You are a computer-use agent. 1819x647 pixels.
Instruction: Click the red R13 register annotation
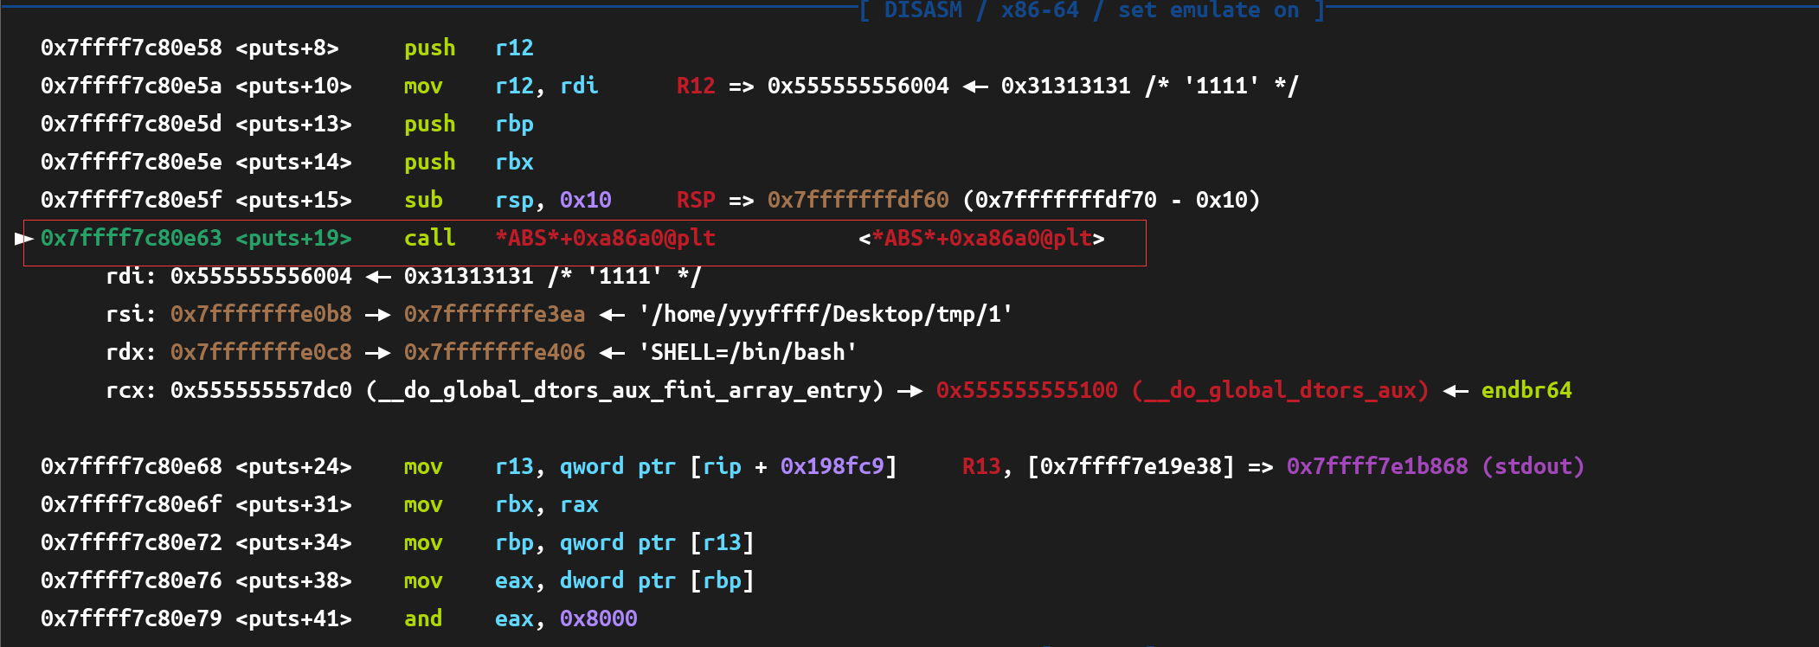click(981, 466)
